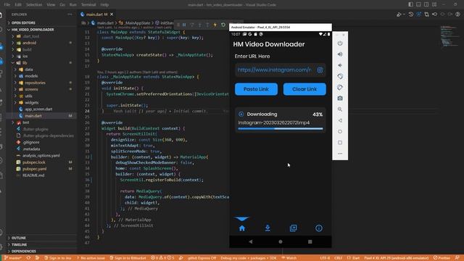Open main.dart in the file tree

pos(33,116)
